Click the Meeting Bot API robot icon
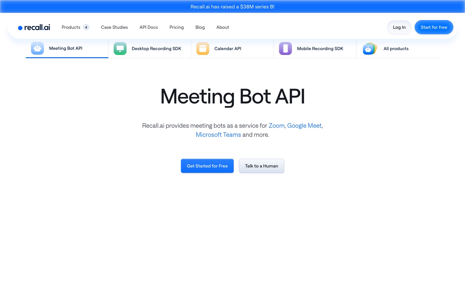 click(37, 48)
